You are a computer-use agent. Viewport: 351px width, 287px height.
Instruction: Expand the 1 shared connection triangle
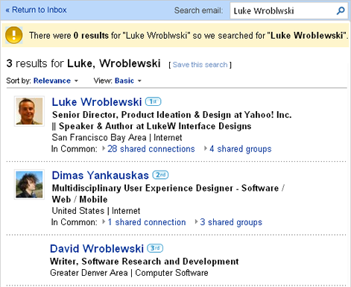[104, 222]
